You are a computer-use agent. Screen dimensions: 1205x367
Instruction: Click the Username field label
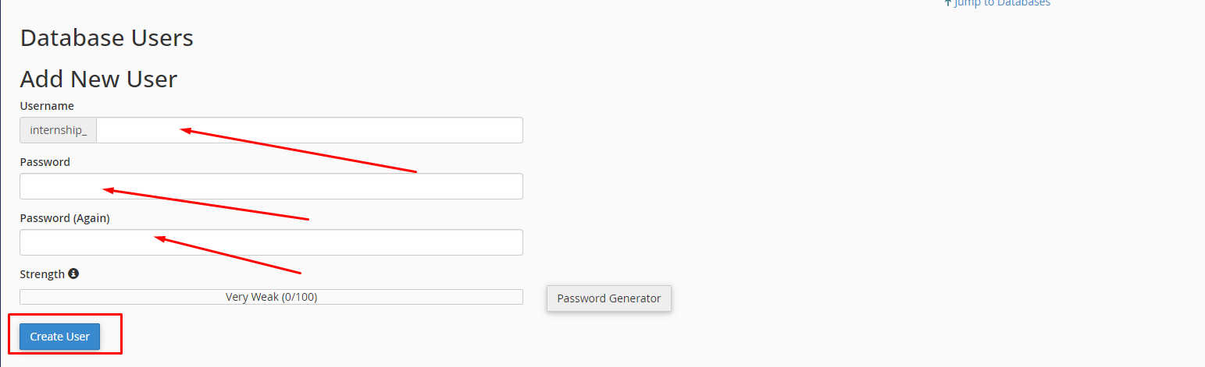coord(47,106)
